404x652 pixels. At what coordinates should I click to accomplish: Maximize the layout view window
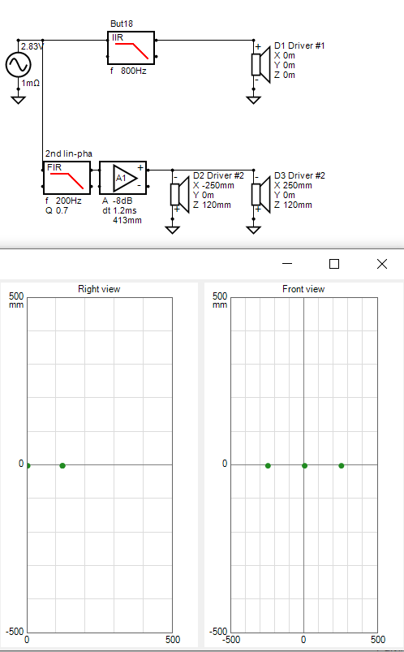point(334,264)
